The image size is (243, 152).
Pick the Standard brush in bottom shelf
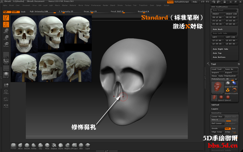tap(13, 146)
